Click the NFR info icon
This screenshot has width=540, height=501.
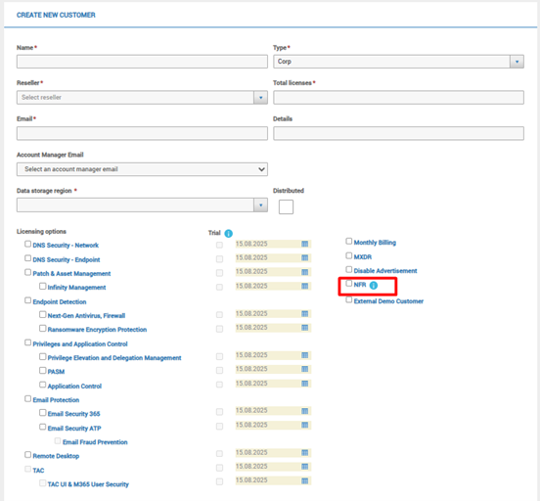point(374,286)
